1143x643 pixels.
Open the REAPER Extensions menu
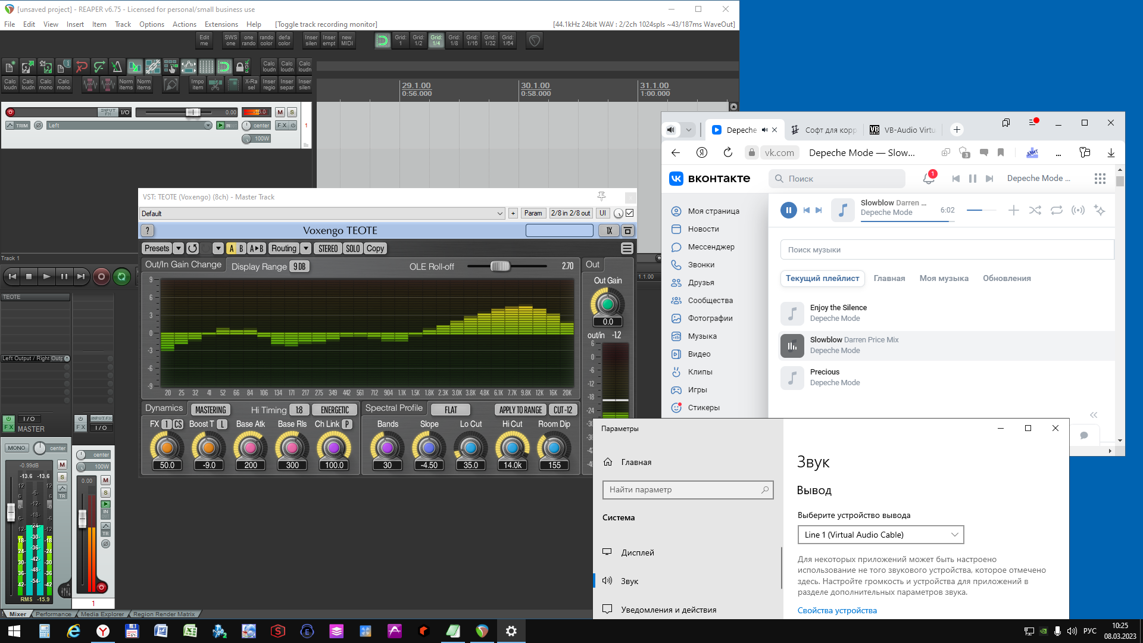click(221, 24)
